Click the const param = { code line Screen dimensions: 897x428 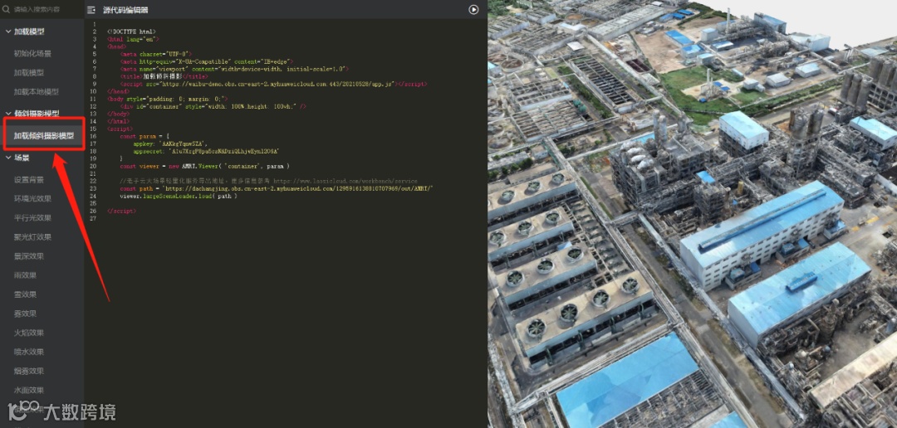[x=145, y=136]
